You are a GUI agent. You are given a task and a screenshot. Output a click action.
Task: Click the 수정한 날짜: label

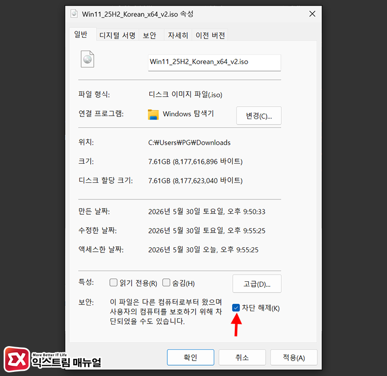(98, 230)
